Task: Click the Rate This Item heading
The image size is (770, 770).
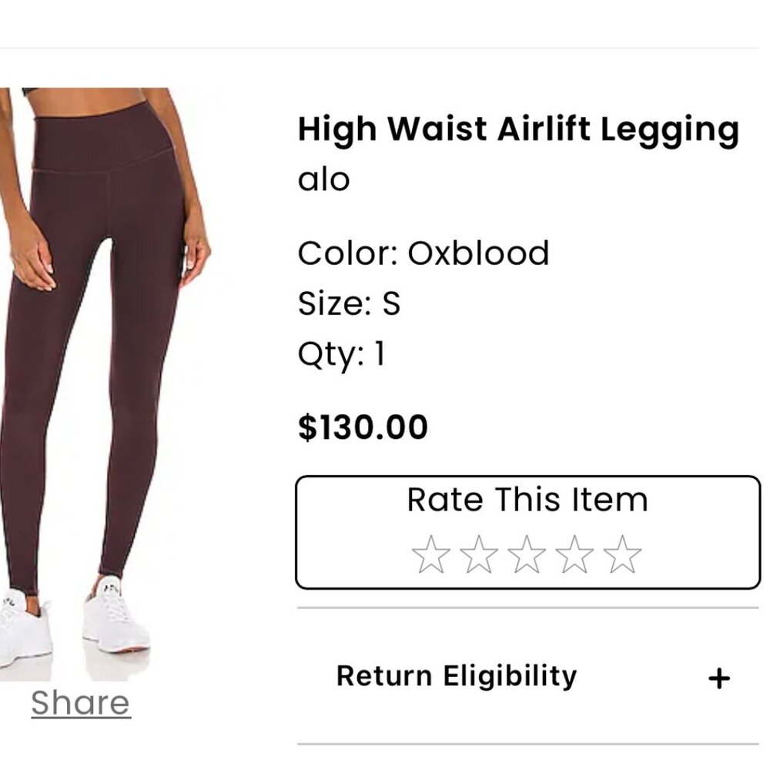Action: point(527,499)
